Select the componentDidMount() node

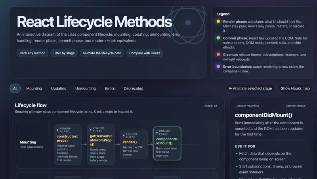167,143
